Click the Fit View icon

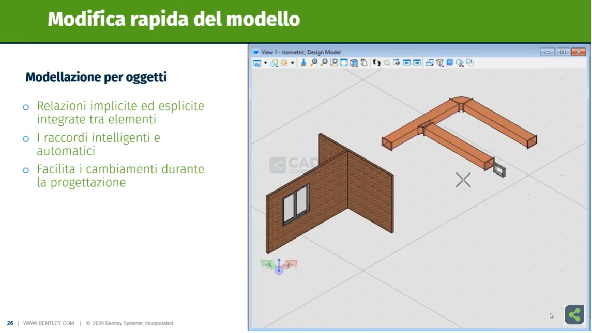point(344,62)
